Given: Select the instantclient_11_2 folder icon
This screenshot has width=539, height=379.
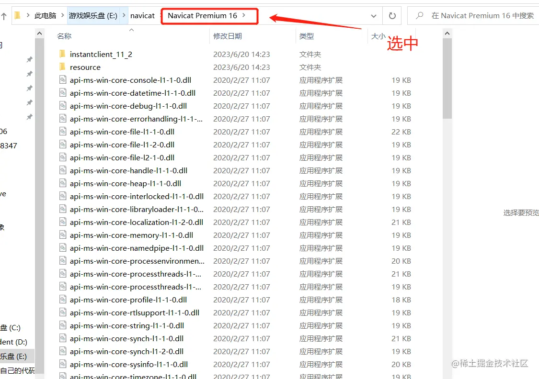Looking at the screenshot, I should [x=63, y=54].
